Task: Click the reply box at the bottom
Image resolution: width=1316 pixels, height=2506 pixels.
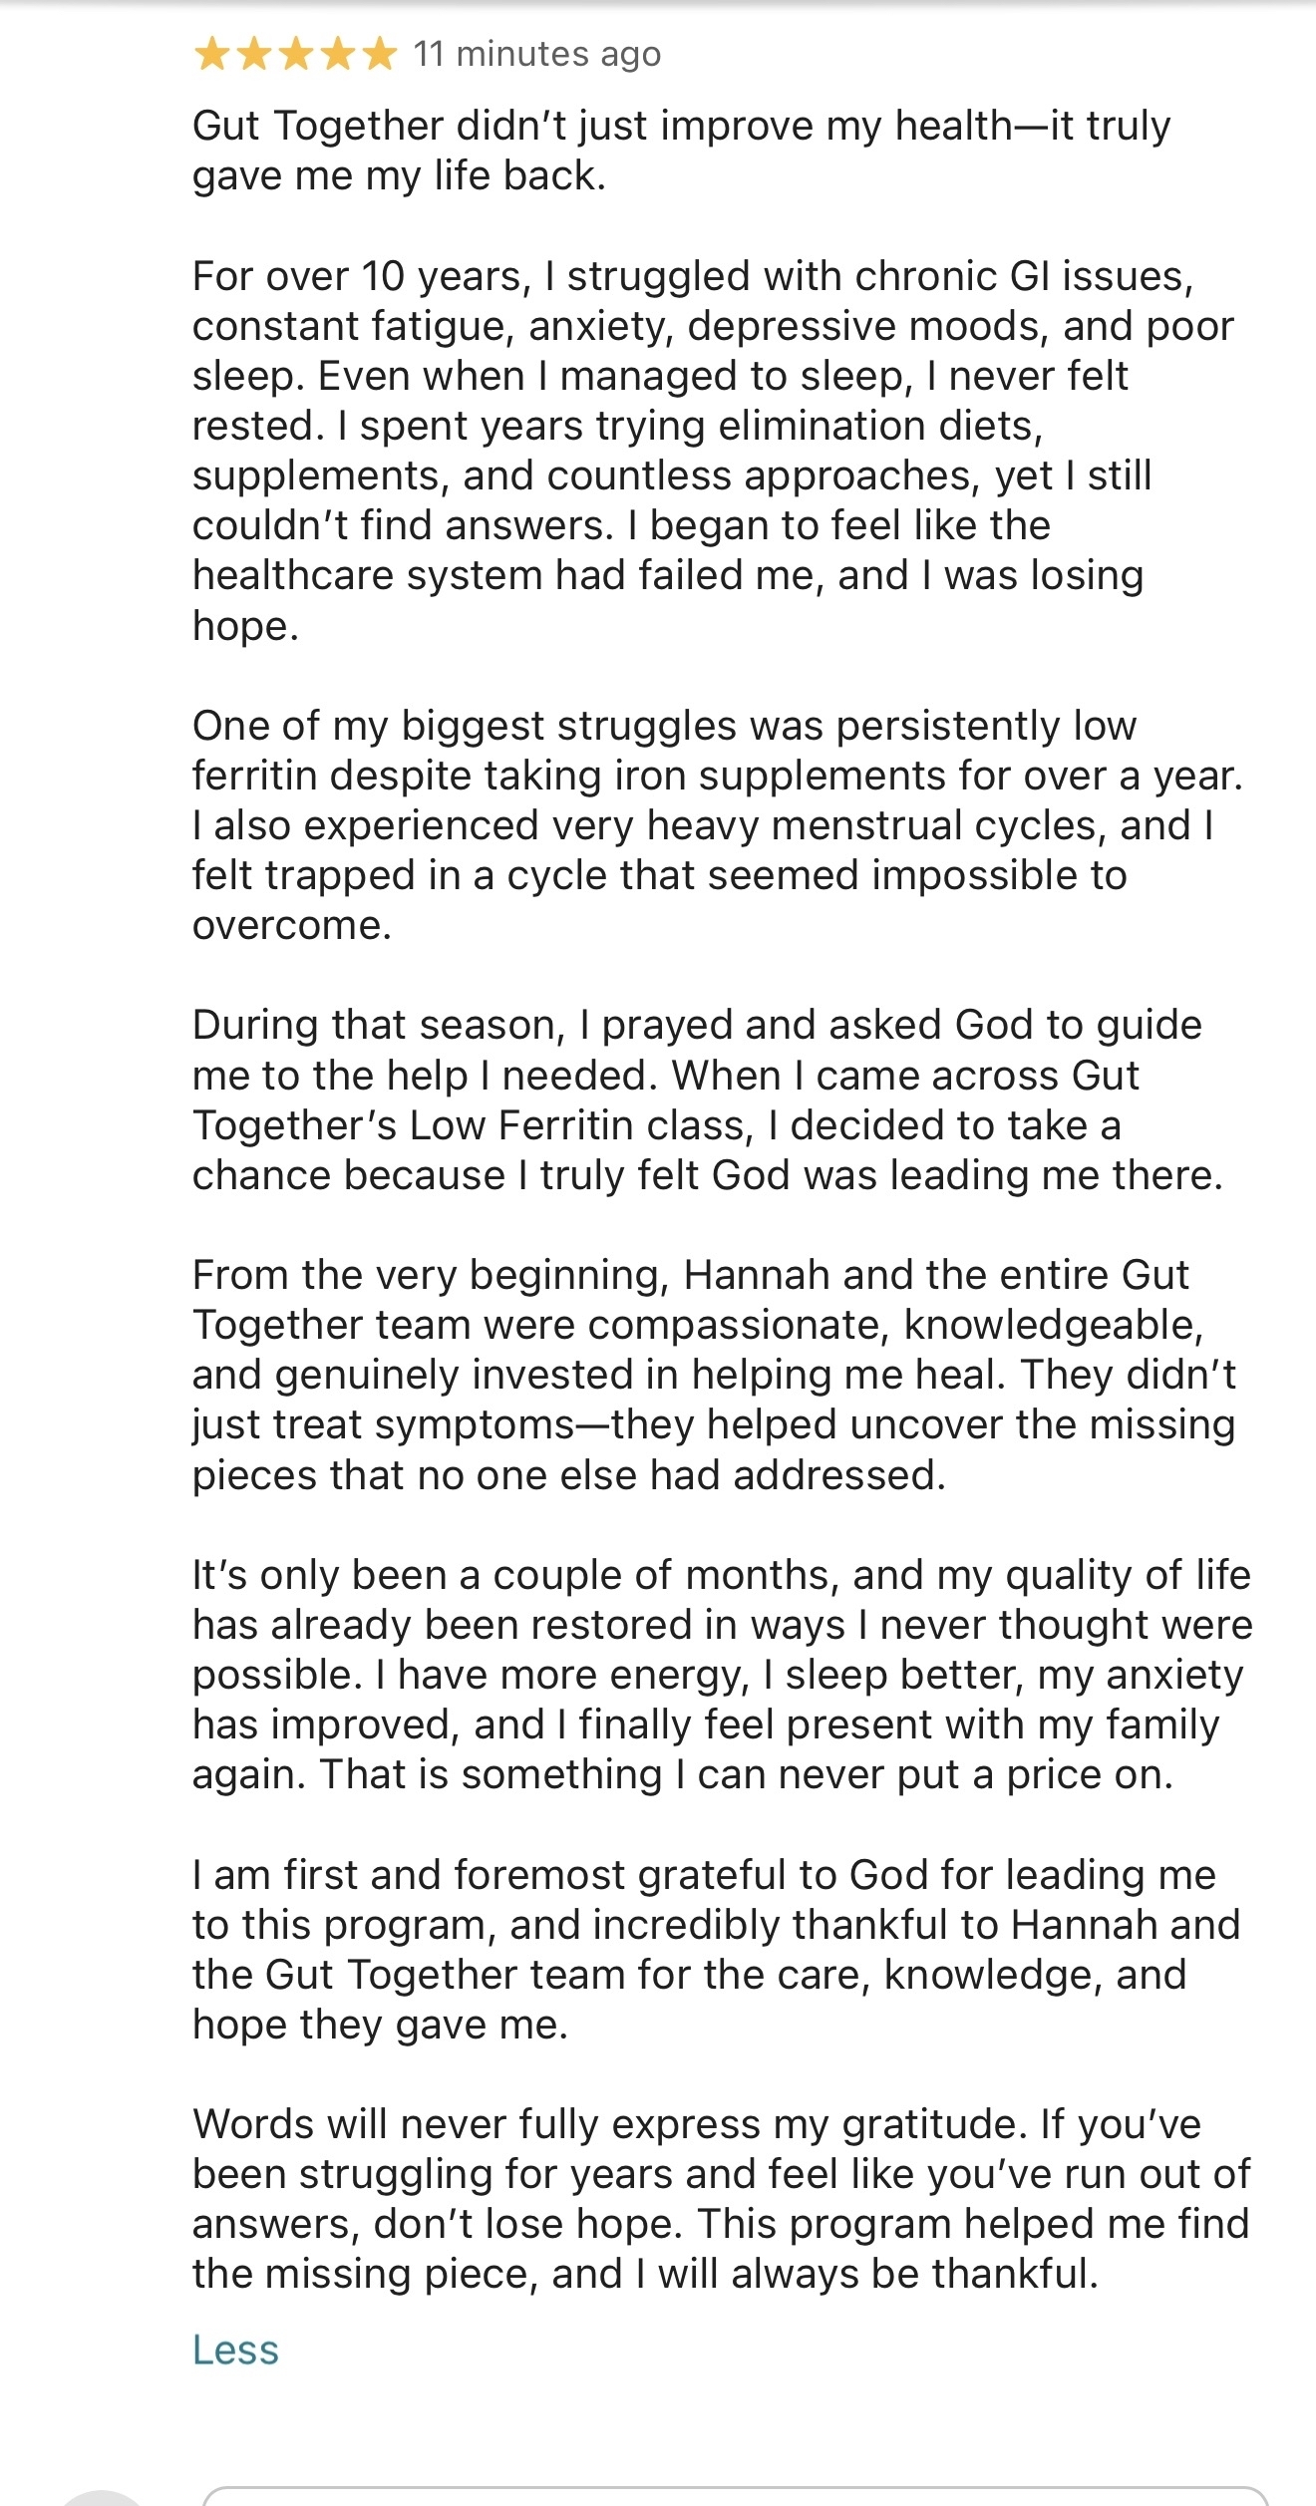Action: 736,2496
